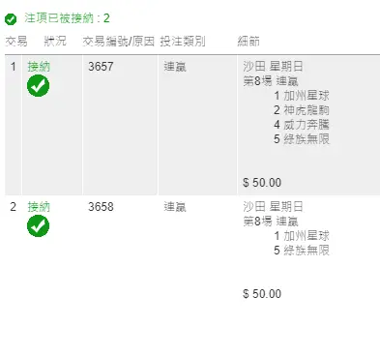Select the 接納 status text in row 1
The width and height of the screenshot is (380, 356).
[x=39, y=67]
